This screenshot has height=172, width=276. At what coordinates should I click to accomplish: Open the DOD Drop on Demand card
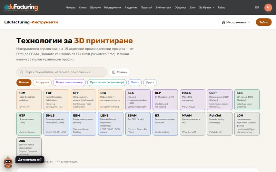tap(29, 147)
